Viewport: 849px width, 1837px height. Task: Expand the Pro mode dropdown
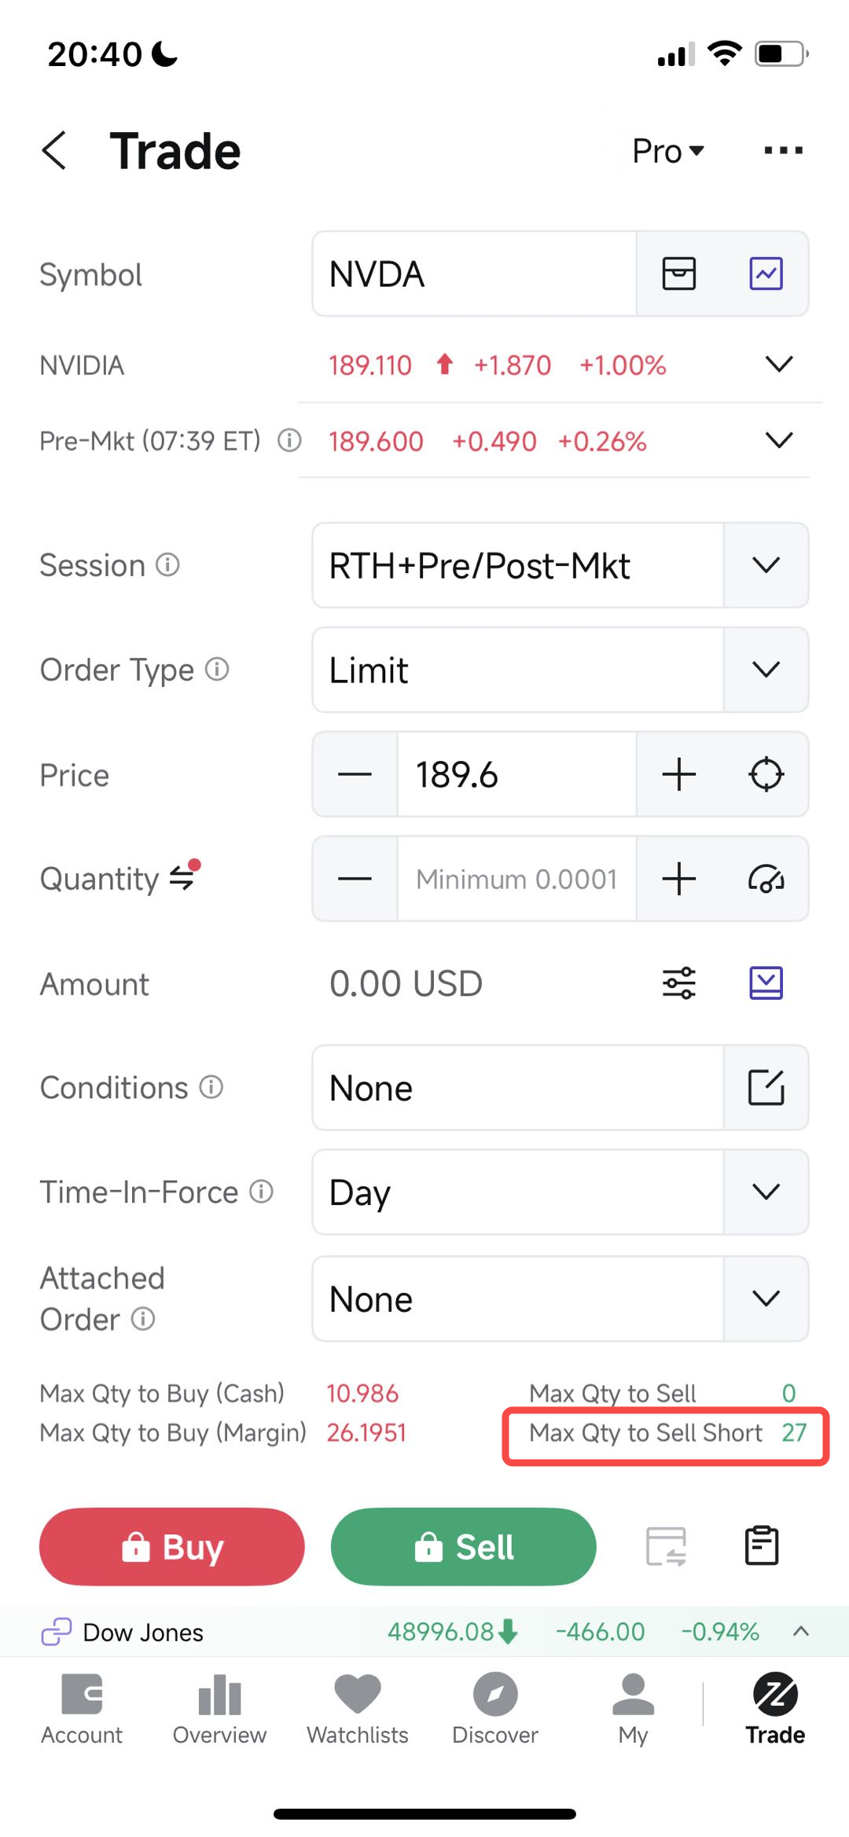click(668, 151)
